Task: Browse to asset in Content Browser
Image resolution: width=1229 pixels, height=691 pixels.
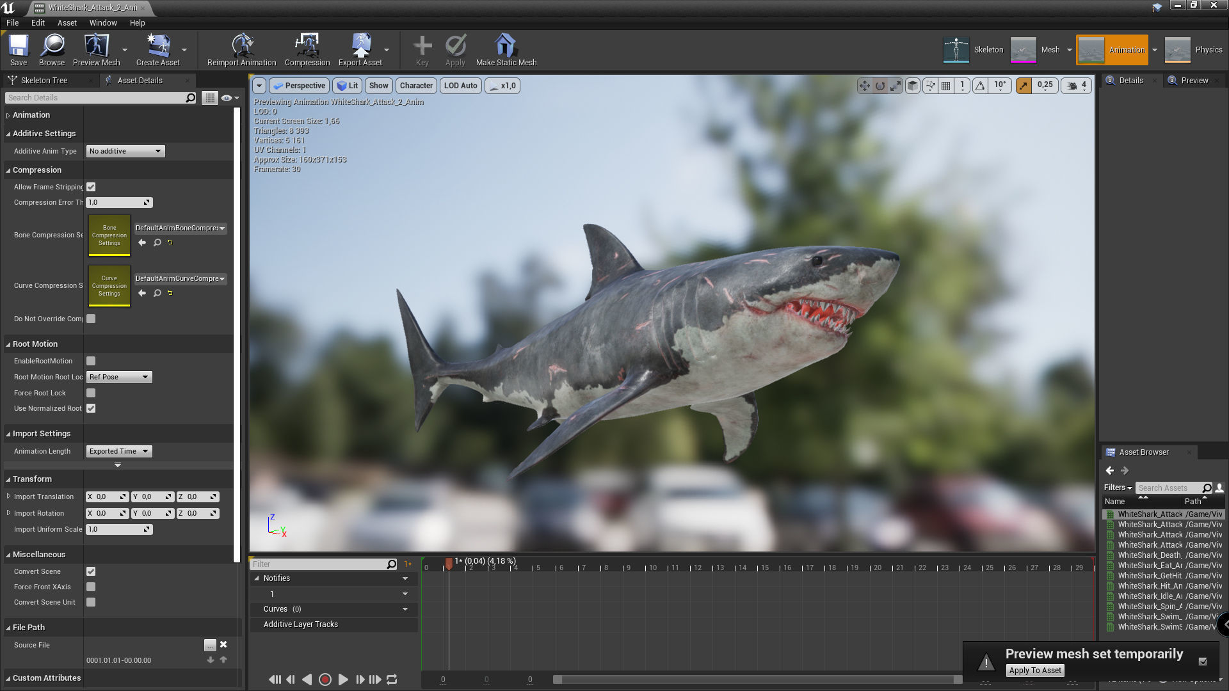Action: [x=51, y=50]
